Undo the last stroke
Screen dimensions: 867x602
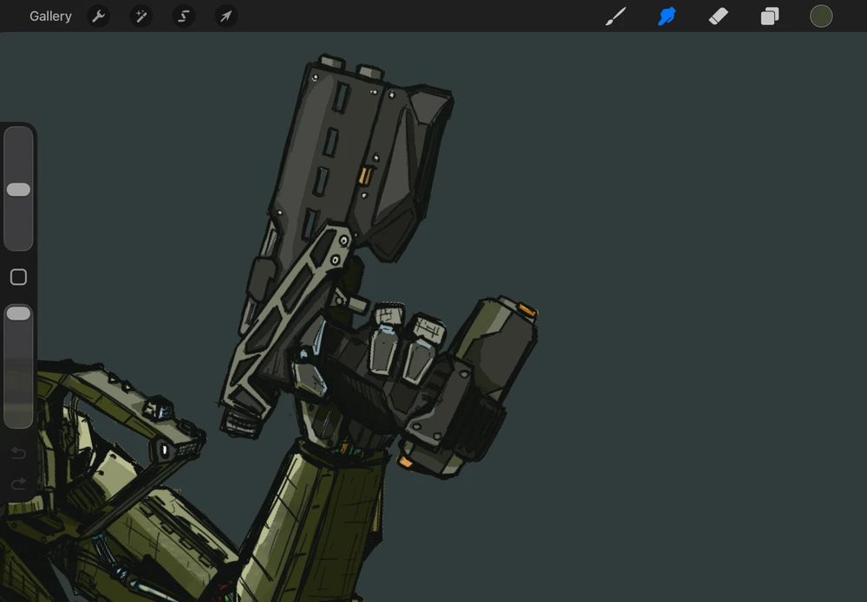18,453
